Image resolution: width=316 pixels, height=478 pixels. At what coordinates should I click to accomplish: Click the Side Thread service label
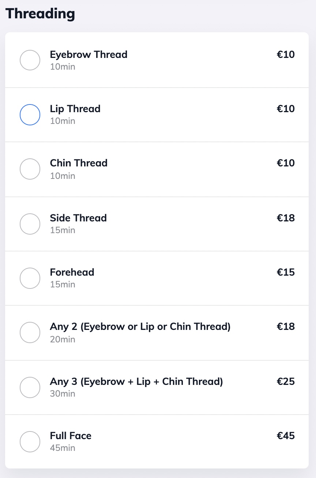(x=78, y=218)
